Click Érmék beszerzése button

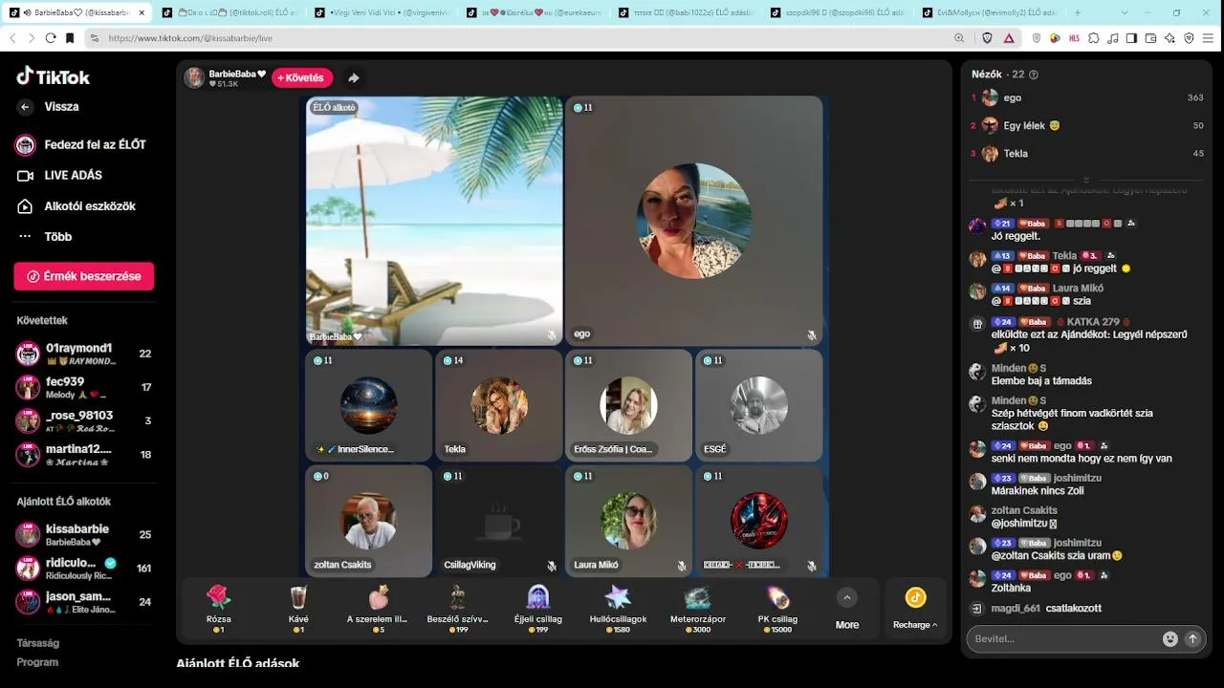coord(84,276)
